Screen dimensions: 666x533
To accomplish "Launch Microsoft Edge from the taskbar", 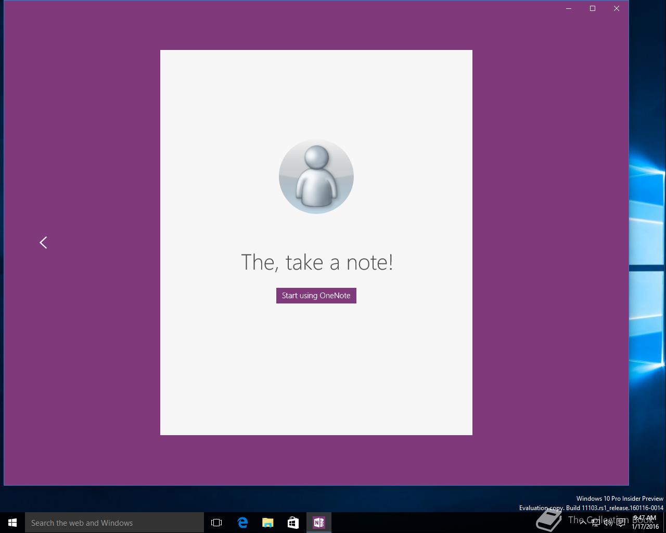I will click(242, 523).
